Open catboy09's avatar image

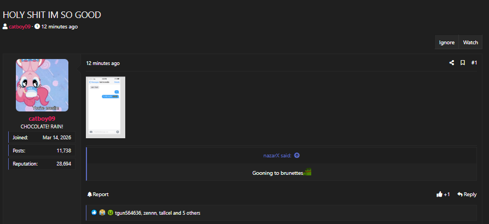[x=42, y=85]
